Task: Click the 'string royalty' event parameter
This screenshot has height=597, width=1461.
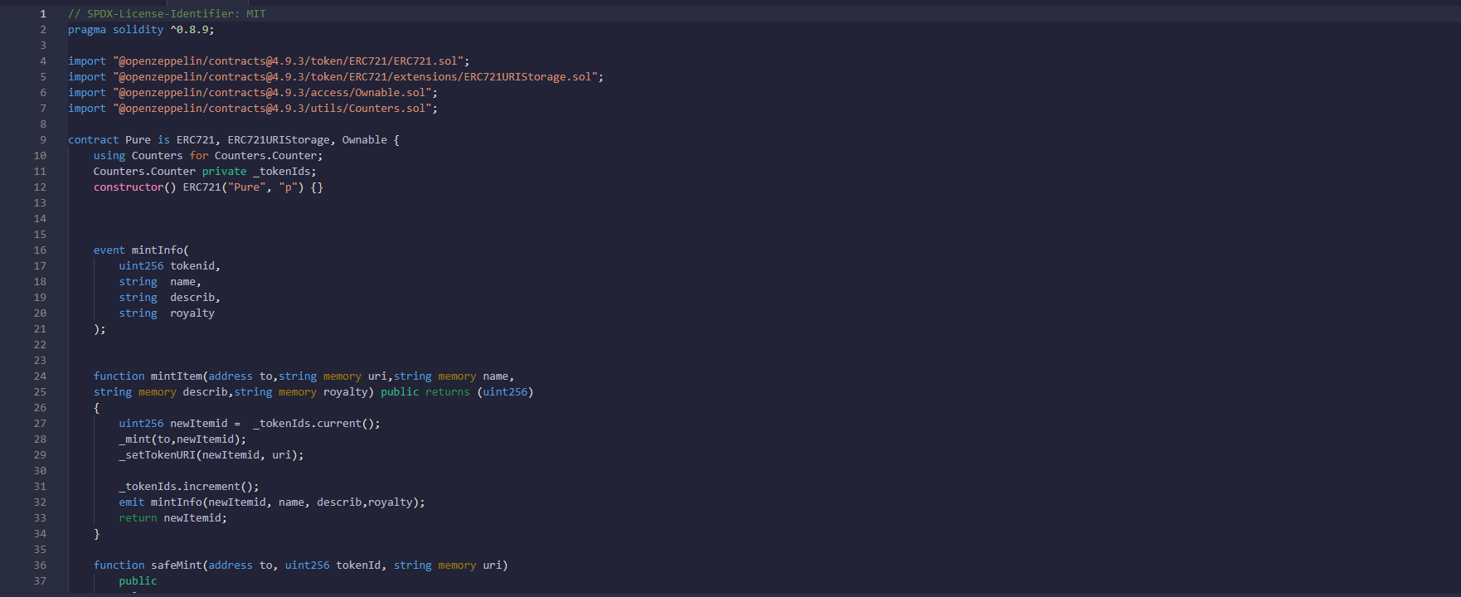Action: click(167, 313)
